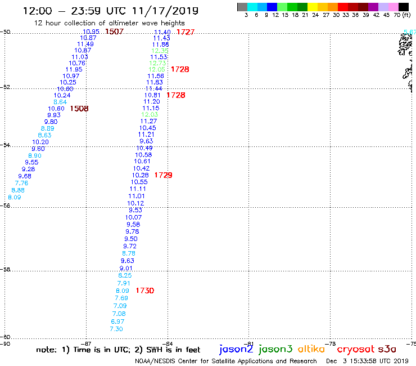The height and width of the screenshot is (366, 416).
Task: Click the jason2 satellite legend label
Action: tap(236, 350)
